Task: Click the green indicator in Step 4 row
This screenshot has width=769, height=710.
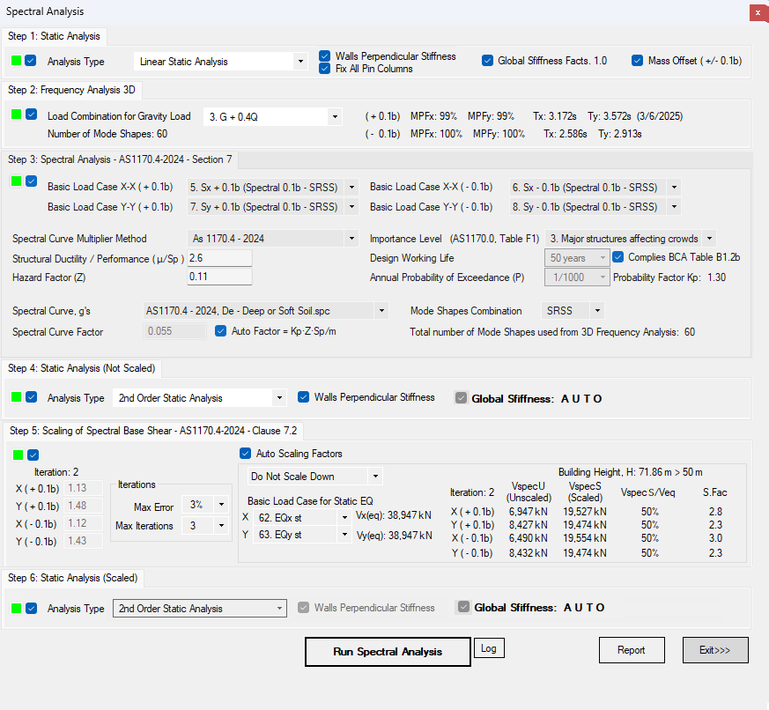Action: 17,397
